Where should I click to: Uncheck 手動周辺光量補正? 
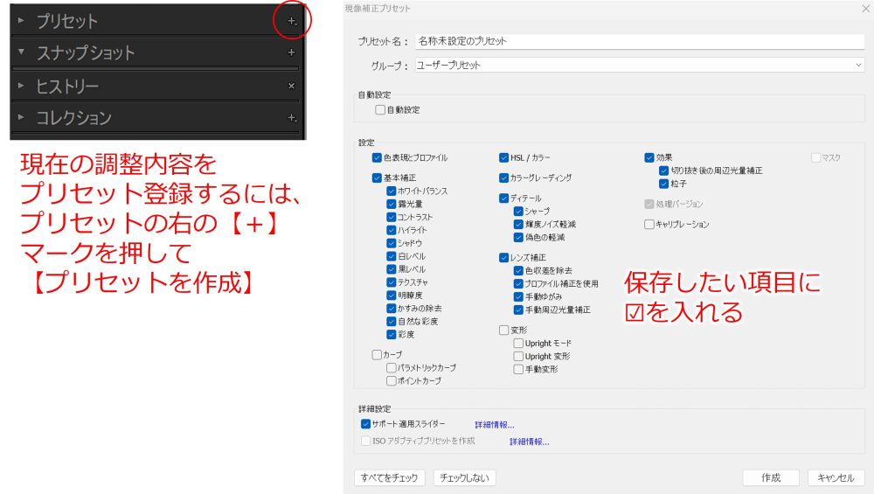coord(518,310)
